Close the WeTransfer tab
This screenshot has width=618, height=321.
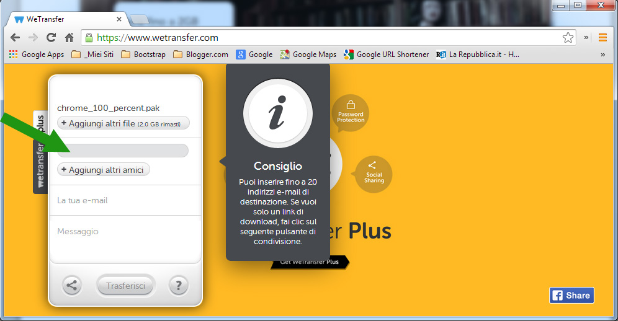coord(119,19)
